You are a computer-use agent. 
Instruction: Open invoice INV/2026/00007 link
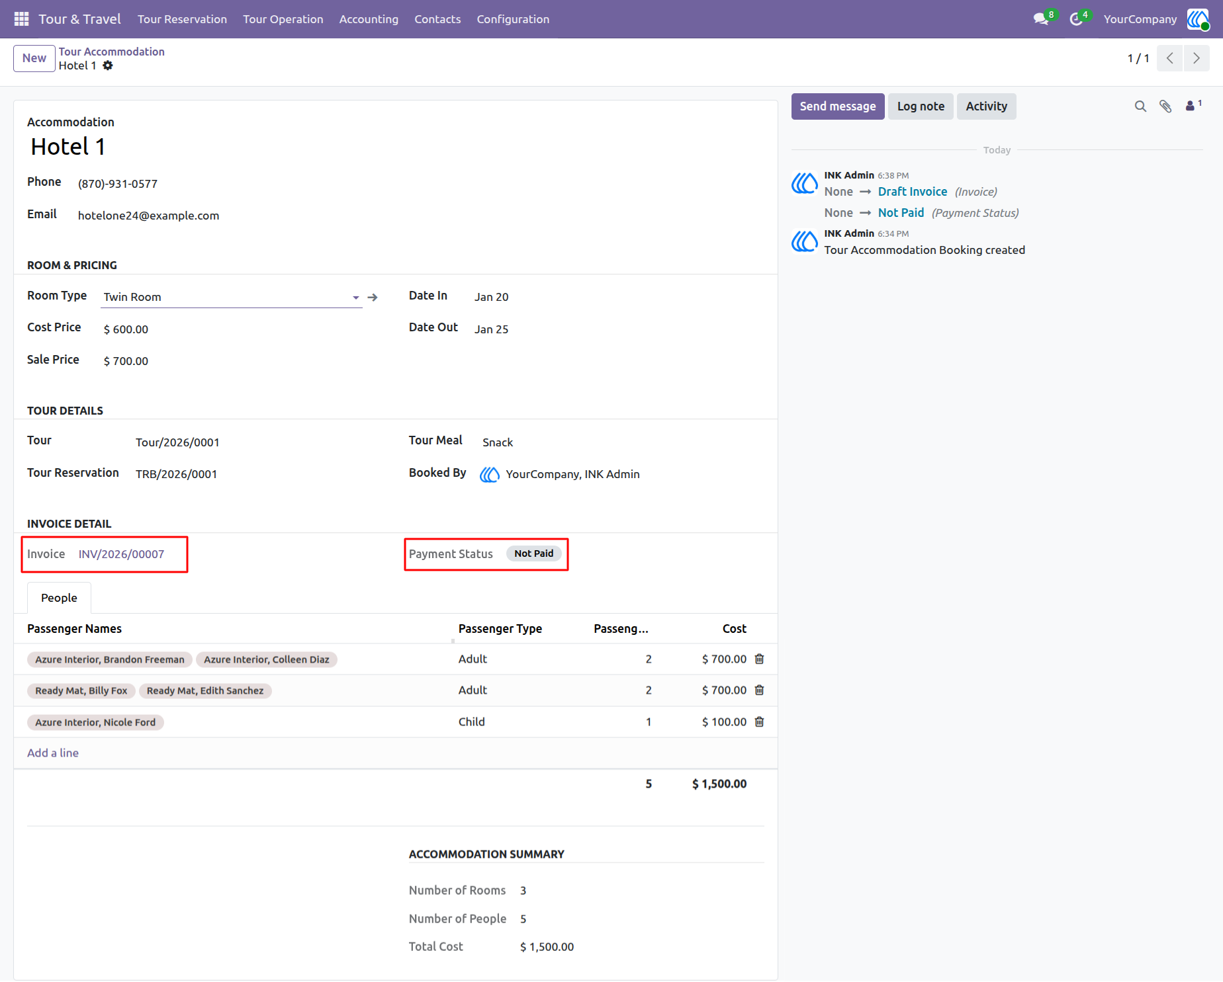click(121, 554)
